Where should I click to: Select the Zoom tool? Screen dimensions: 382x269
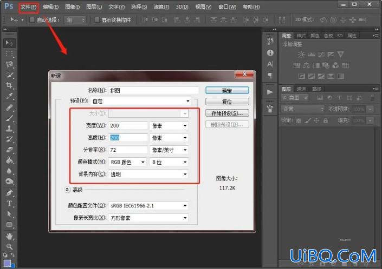click(9, 247)
